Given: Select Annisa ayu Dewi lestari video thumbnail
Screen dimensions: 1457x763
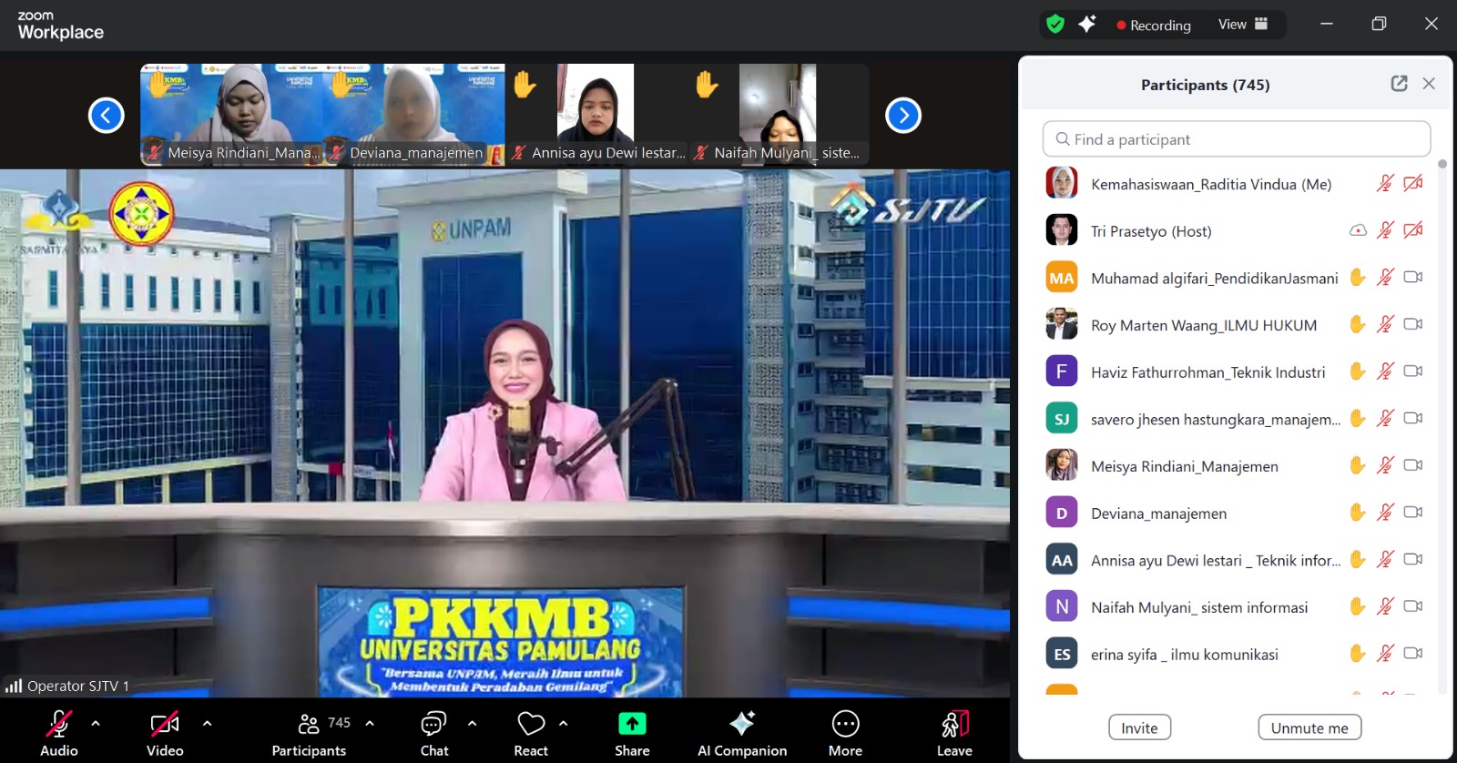Looking at the screenshot, I should point(596,114).
